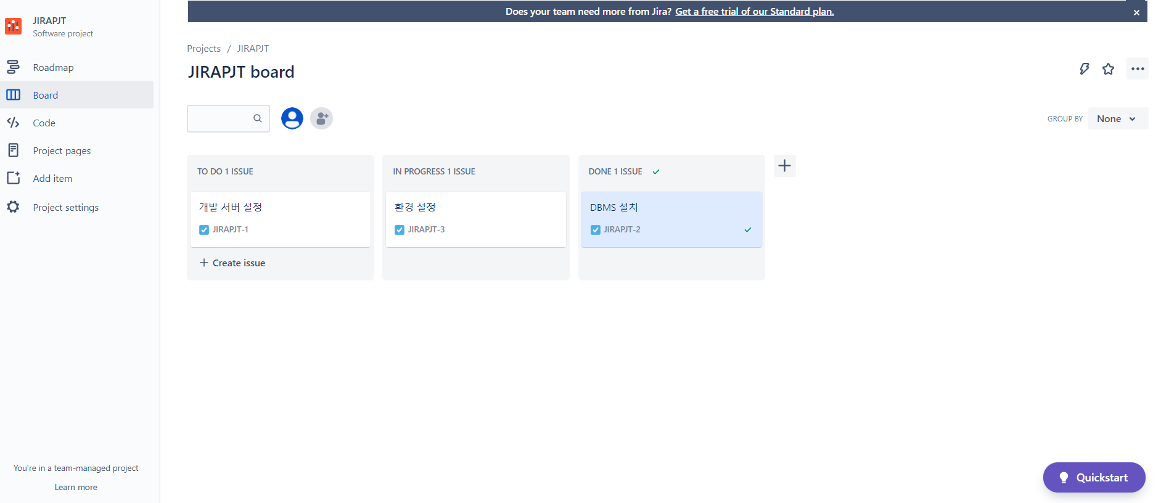The image size is (1161, 503).
Task: Click the green done checkmark on DBMS card
Action: [x=748, y=230]
